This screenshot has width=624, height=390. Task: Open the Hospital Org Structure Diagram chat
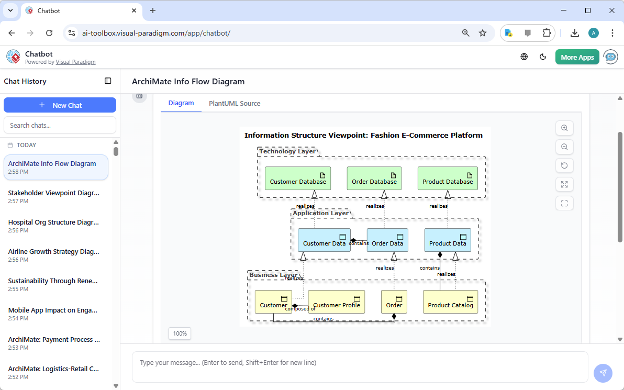click(53, 226)
